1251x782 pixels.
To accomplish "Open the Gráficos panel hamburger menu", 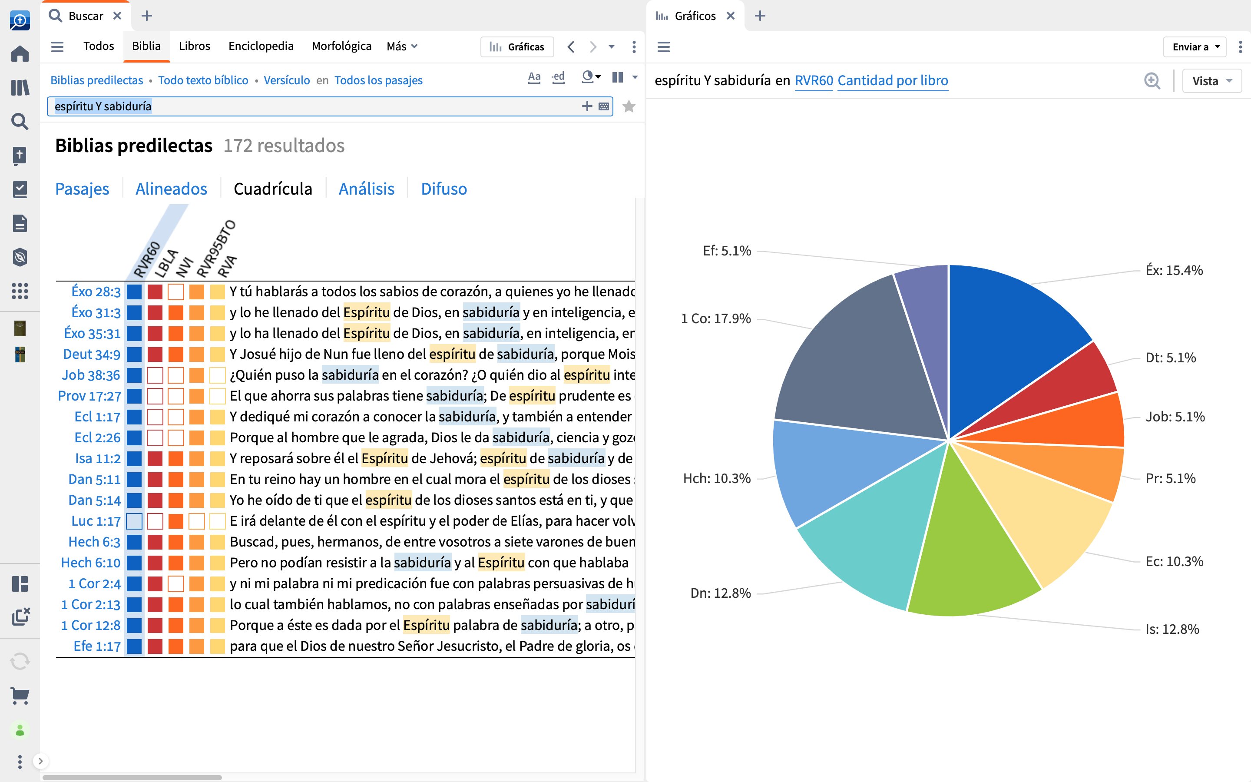I will (664, 47).
